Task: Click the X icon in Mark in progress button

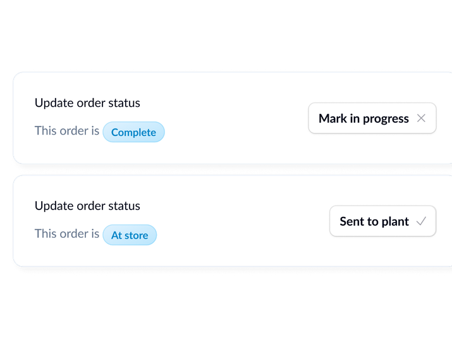Action: click(x=422, y=118)
